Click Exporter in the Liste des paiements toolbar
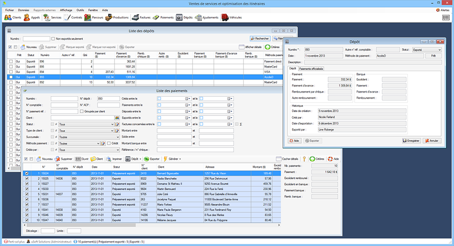 [152, 159]
